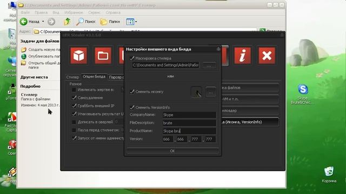
Task: Go up one folder level in Explorer
Action: click(67, 22)
